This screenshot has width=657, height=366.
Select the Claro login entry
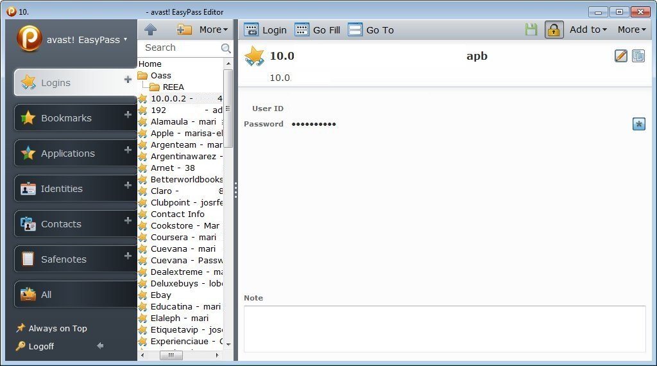[180, 191]
